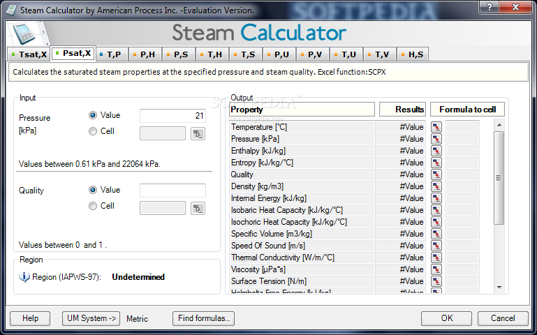Click formula-to-cell icon in Viscosity row
537x335 pixels.
(436, 269)
